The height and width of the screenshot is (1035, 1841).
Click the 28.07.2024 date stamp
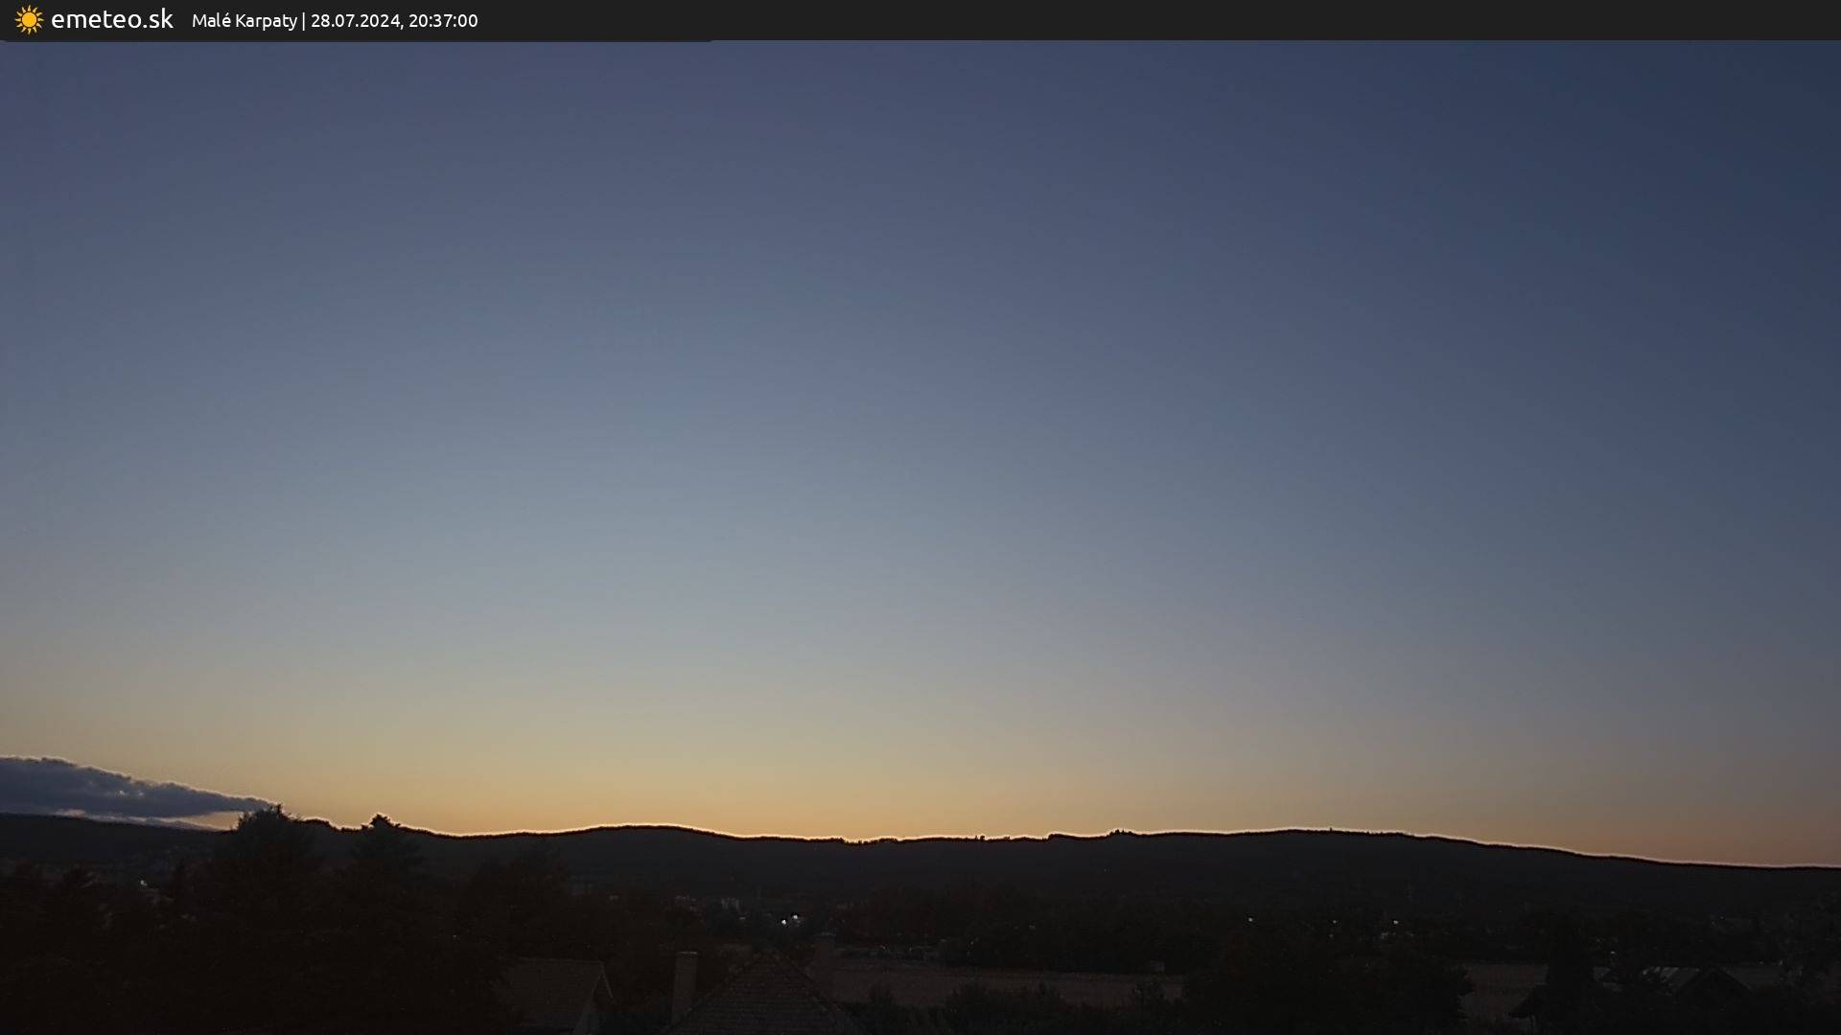pyautogui.click(x=355, y=21)
